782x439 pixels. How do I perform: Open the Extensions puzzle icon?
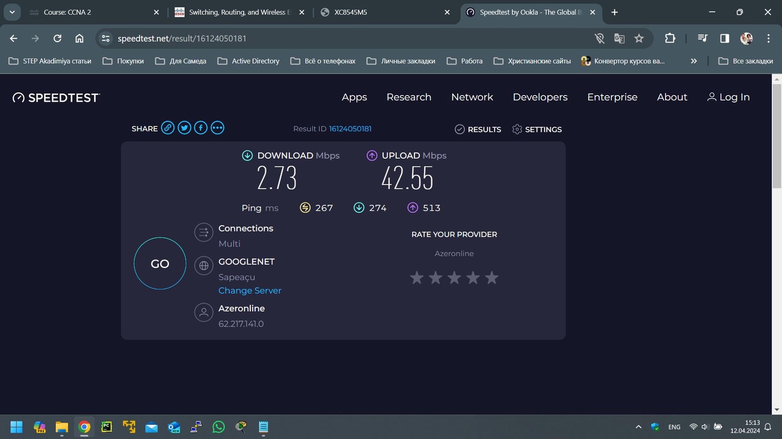click(x=670, y=38)
